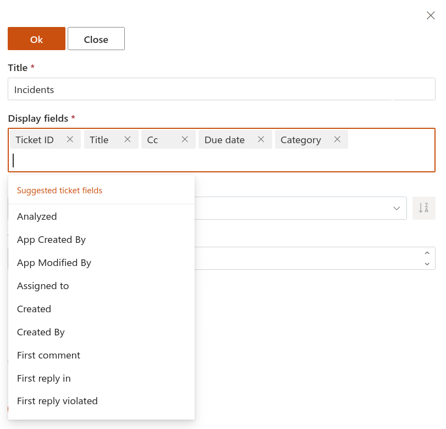Add First reply in field

[x=101, y=378]
